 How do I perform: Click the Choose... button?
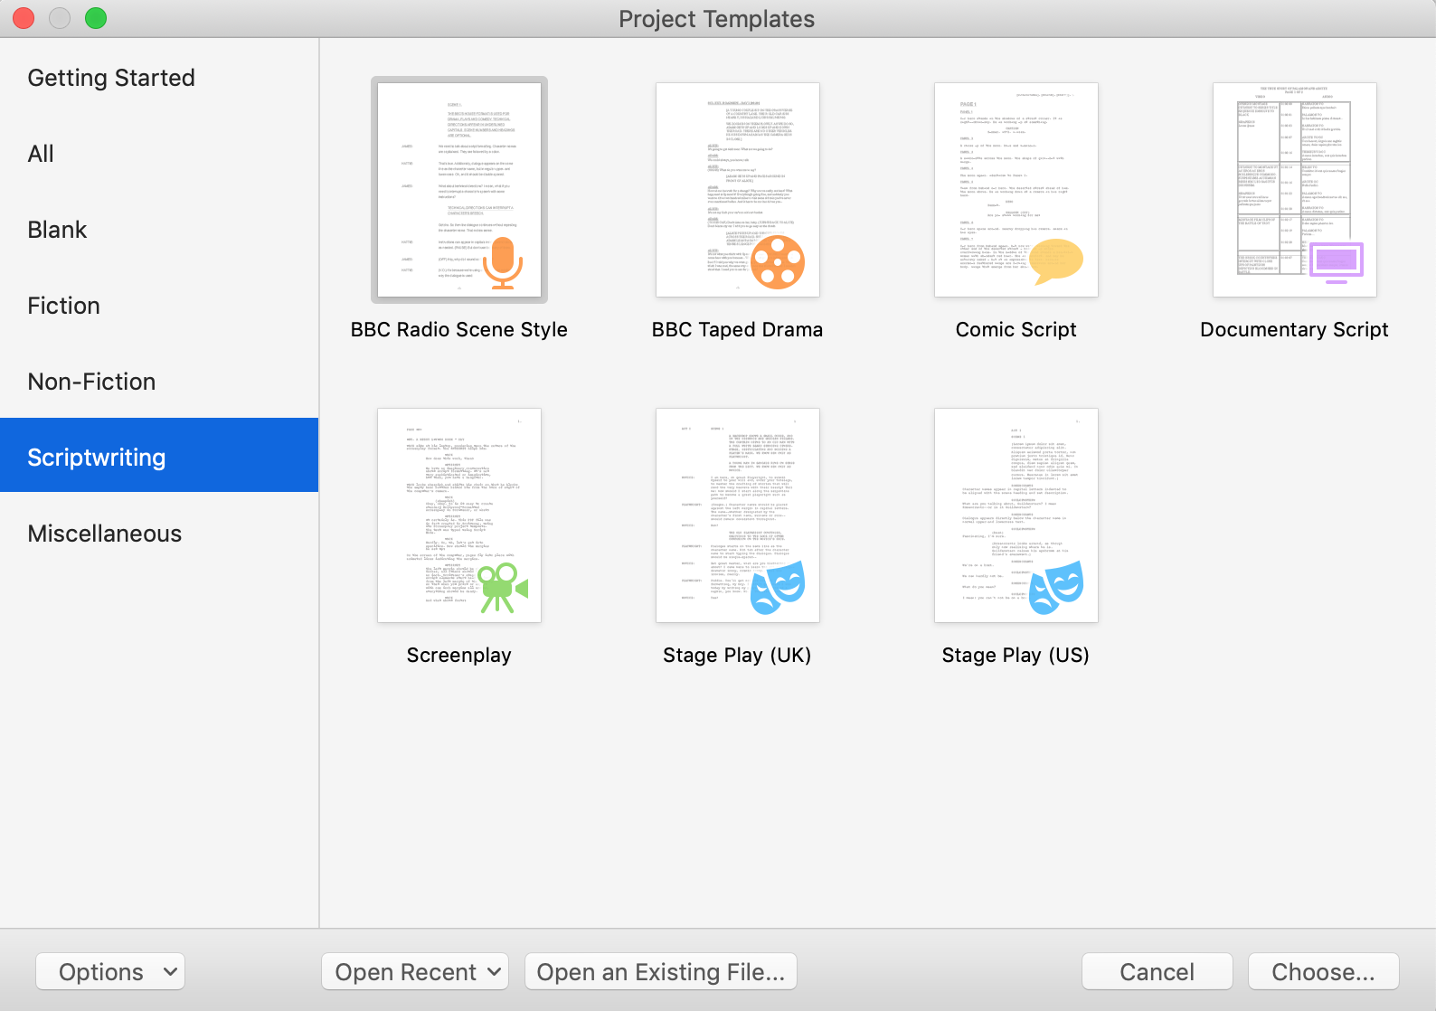point(1324,972)
